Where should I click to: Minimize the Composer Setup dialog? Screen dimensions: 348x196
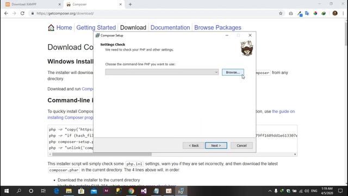(x=227, y=35)
